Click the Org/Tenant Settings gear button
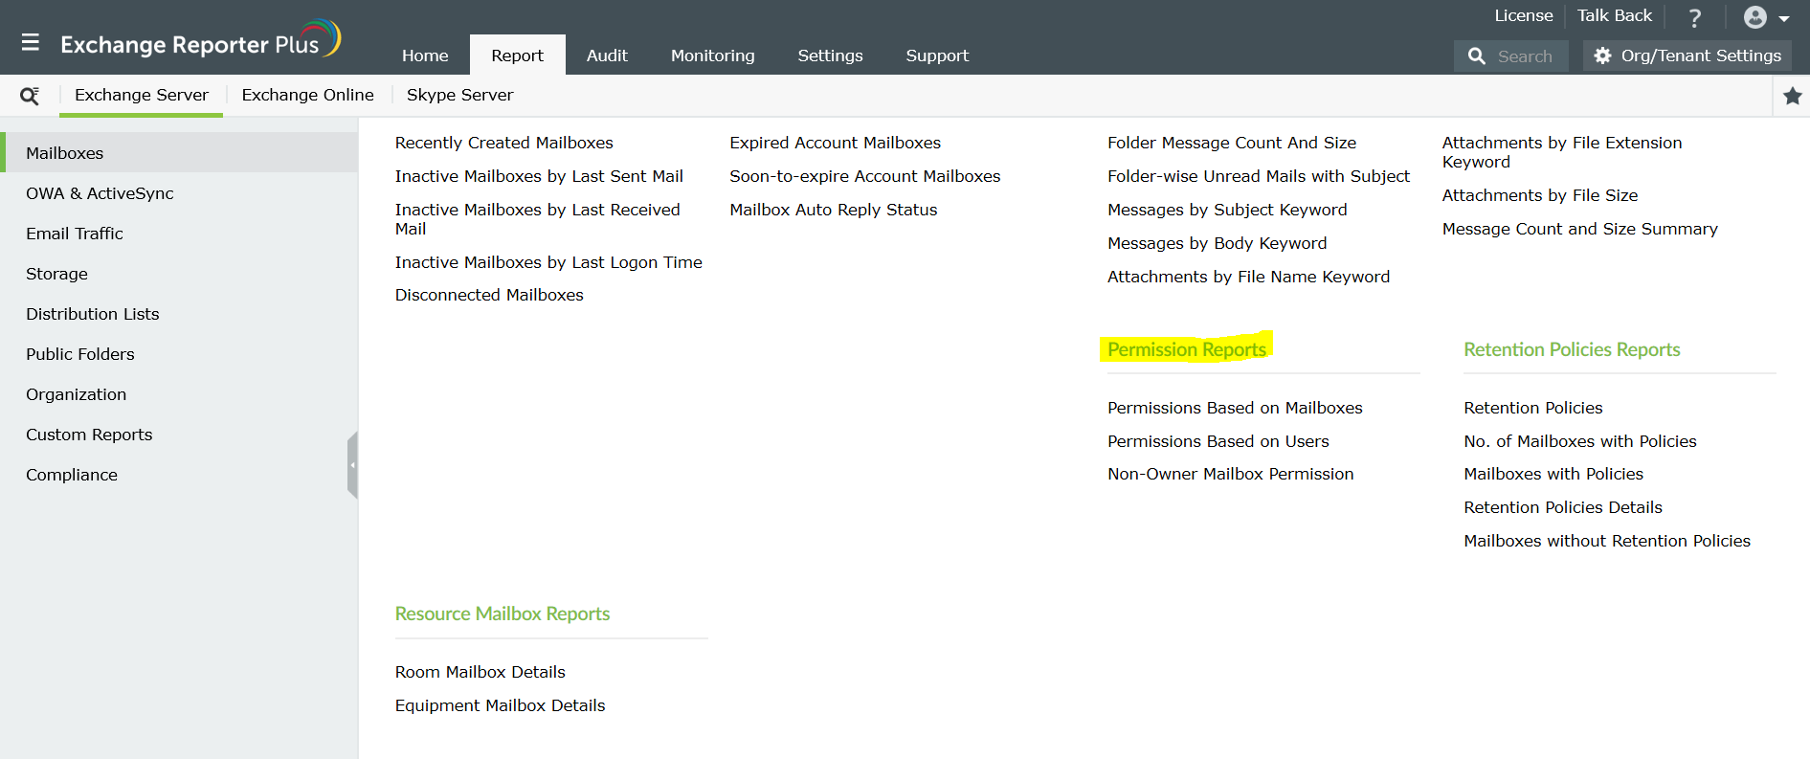The width and height of the screenshot is (1810, 759). pyautogui.click(x=1687, y=56)
